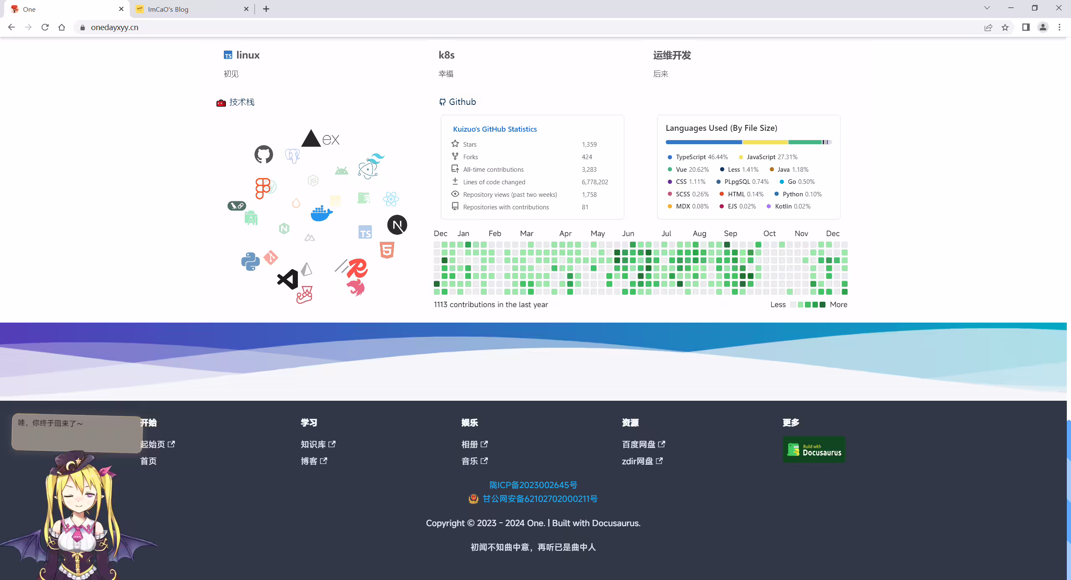Click the black VS Code logo
This screenshot has height=580, width=1071.
(x=288, y=279)
